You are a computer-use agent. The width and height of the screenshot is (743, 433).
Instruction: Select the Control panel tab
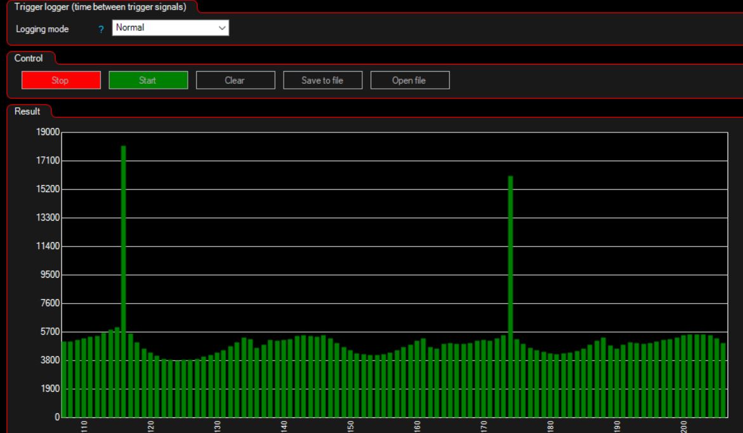pos(29,58)
